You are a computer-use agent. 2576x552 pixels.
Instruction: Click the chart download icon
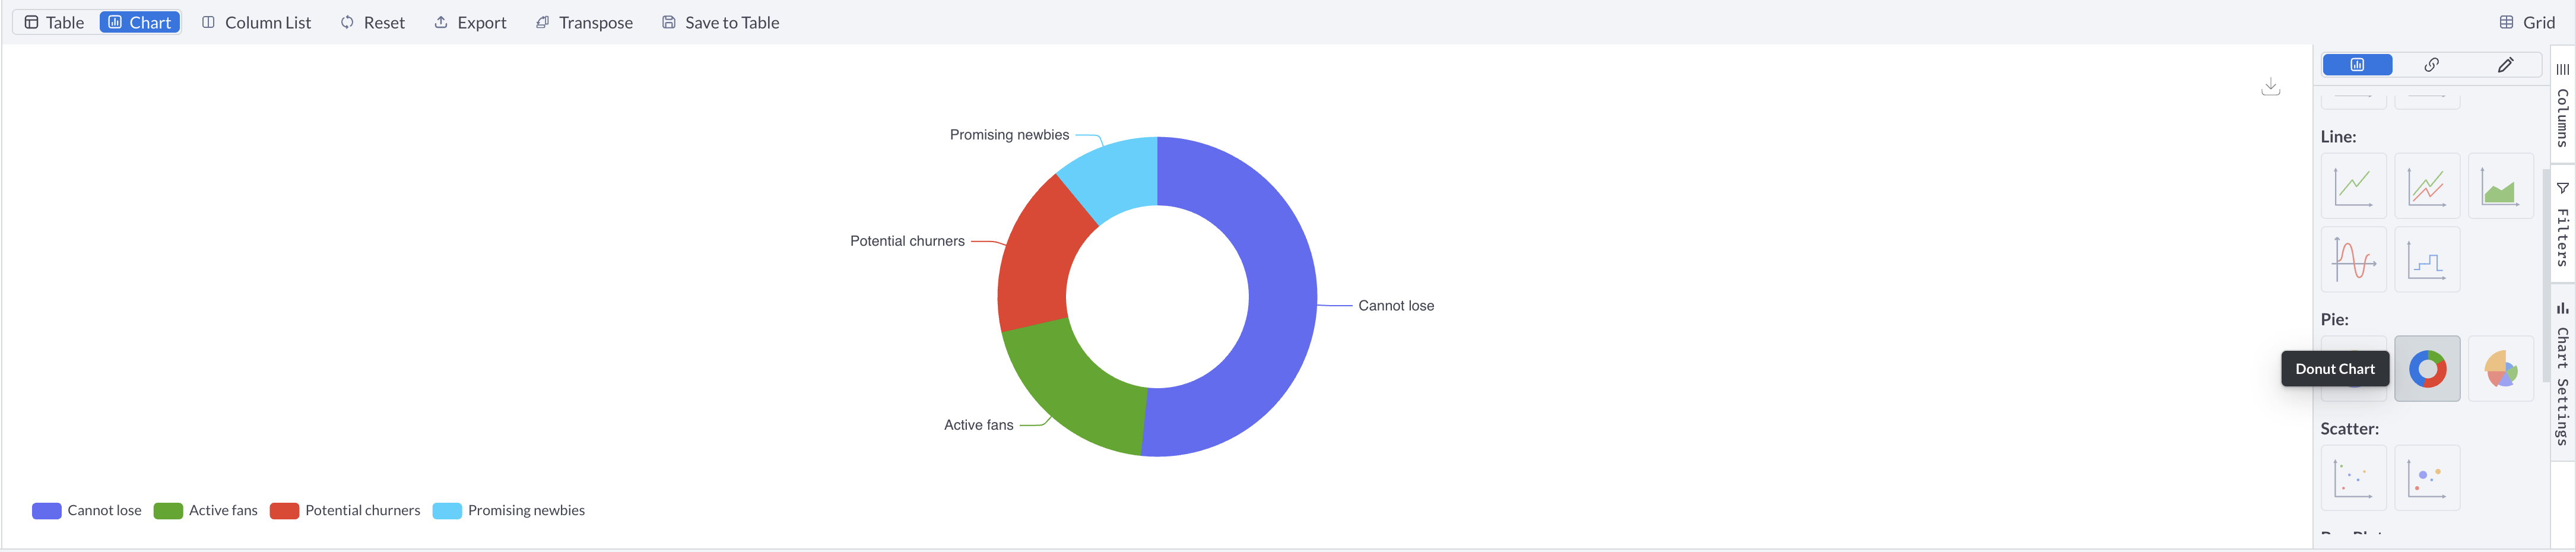pos(2271,86)
